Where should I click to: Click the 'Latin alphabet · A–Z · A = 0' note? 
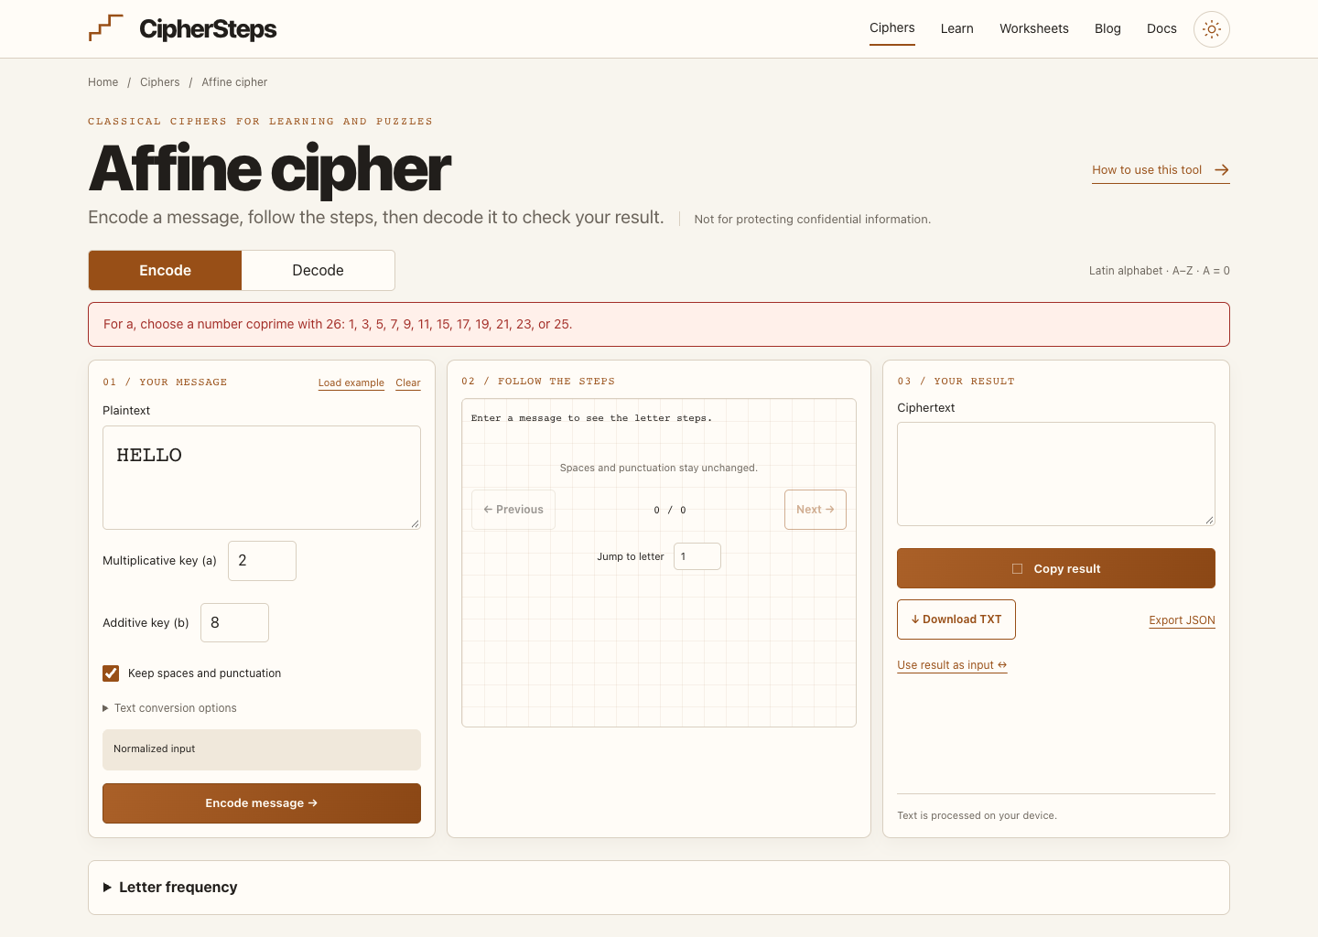click(1160, 271)
